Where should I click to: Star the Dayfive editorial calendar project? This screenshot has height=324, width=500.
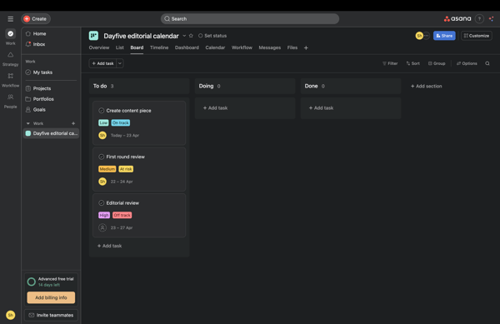click(191, 36)
